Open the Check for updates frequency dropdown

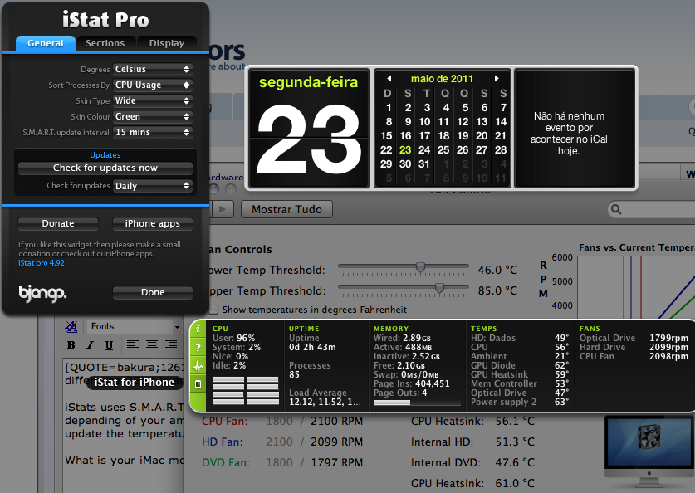click(153, 186)
